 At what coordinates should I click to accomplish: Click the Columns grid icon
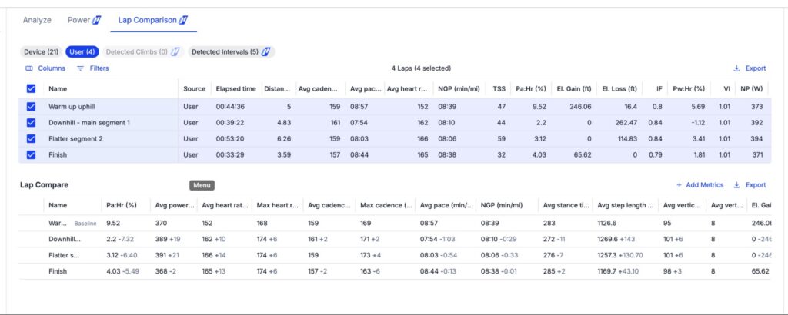pos(29,68)
